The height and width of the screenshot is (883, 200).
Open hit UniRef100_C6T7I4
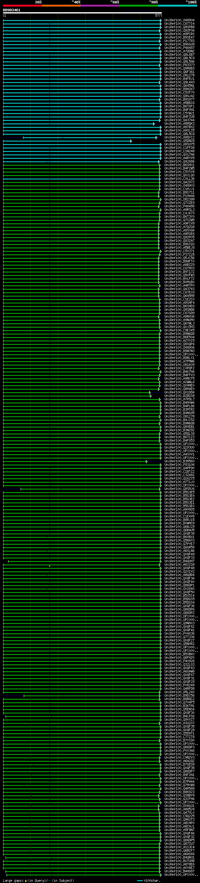179,24
